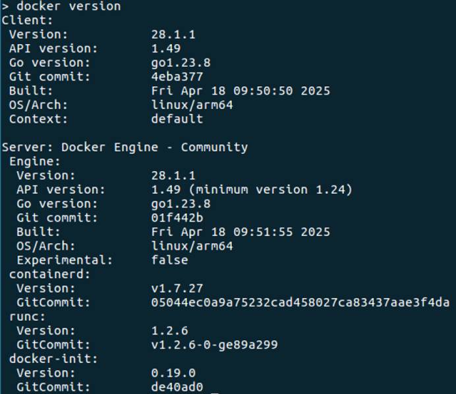Click the docker-init GitCommit de40ad0
Viewport: 456px width, 394px height.
point(177,387)
